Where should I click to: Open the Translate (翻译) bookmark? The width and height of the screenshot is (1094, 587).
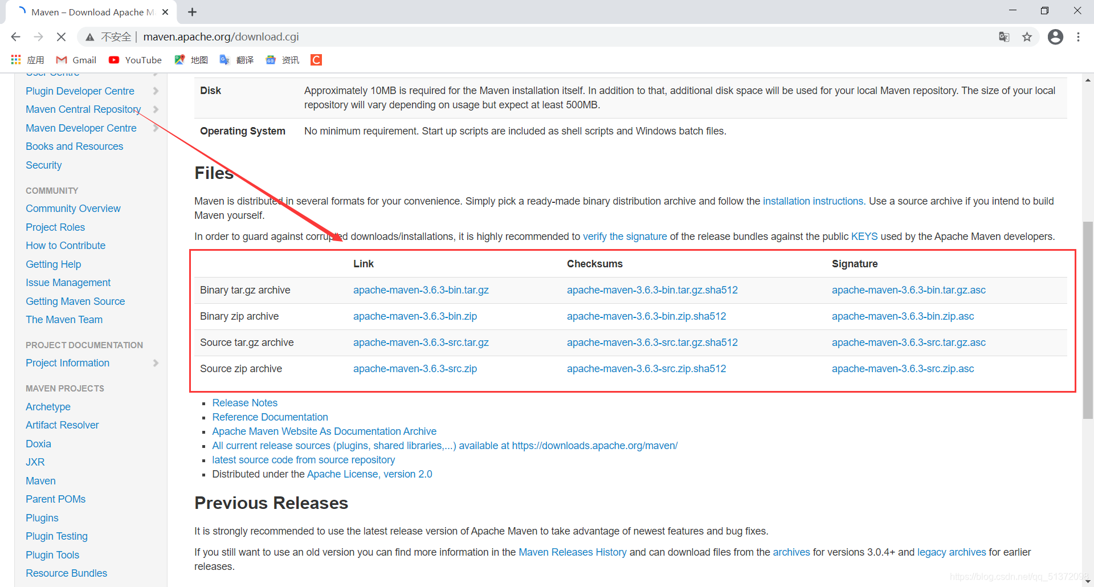(236, 60)
